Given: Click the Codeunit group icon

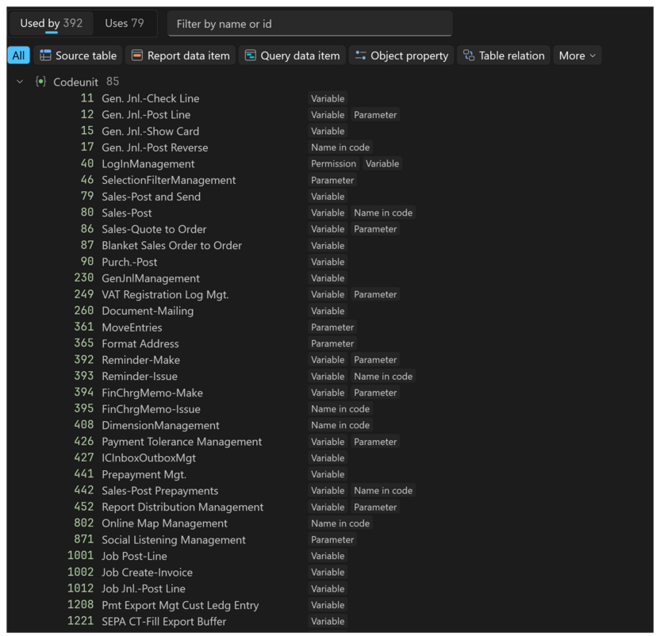Looking at the screenshot, I should point(40,81).
